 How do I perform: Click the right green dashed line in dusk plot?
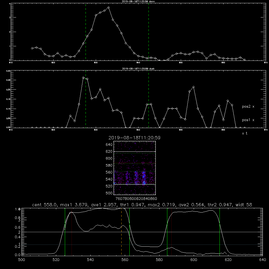[x=148, y=99]
